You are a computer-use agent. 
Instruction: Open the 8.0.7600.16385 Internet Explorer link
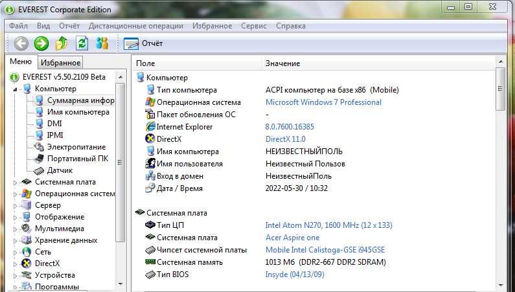coord(290,127)
